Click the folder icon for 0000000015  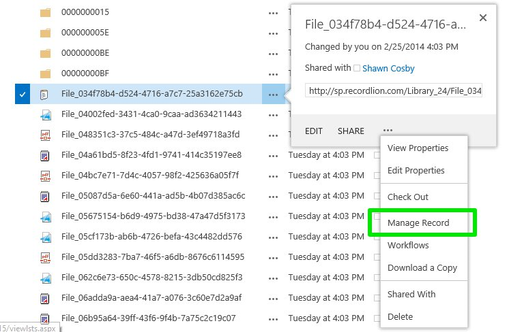coord(46,13)
